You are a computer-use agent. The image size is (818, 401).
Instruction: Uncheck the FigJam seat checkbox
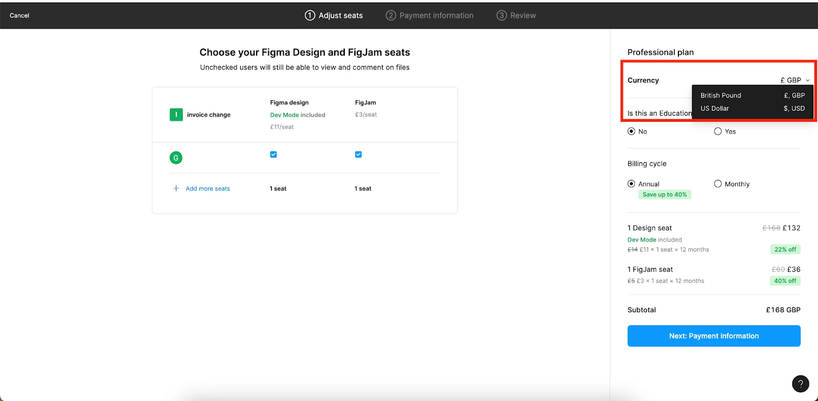pyautogui.click(x=358, y=154)
